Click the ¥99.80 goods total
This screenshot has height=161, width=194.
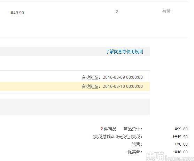[x=181, y=129]
